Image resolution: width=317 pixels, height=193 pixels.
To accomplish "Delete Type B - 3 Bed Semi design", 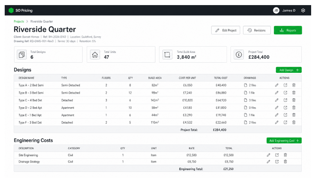I will point(294,93).
